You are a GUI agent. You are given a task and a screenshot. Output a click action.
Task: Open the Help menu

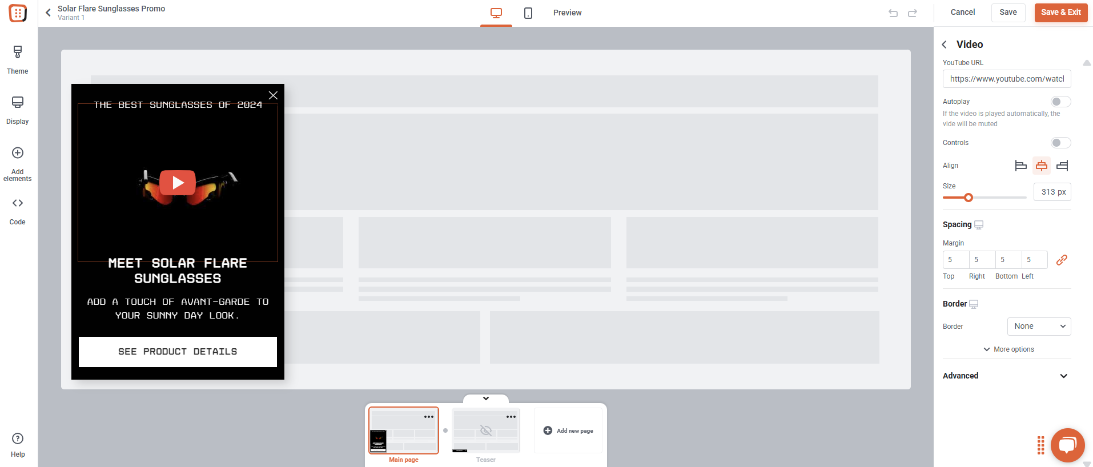[x=18, y=445]
